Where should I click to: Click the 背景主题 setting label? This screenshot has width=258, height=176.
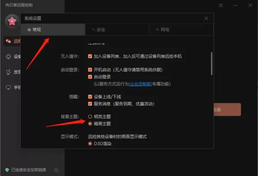pyautogui.click(x=70, y=116)
